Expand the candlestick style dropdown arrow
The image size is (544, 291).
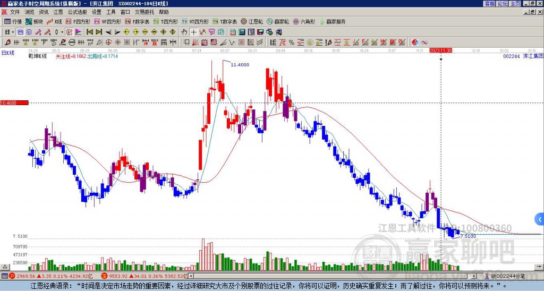(62, 32)
